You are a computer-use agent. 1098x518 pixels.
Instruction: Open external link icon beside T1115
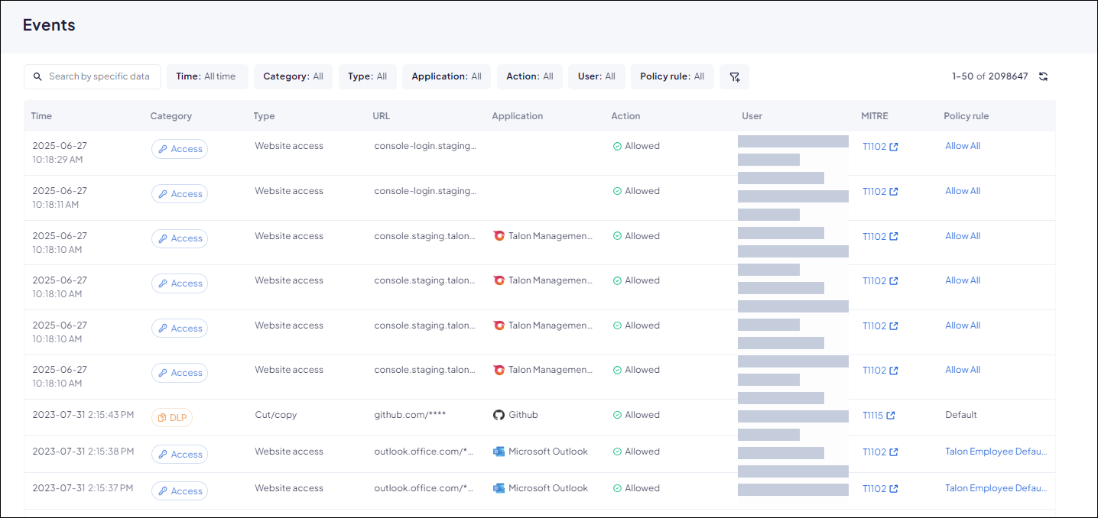click(x=891, y=416)
